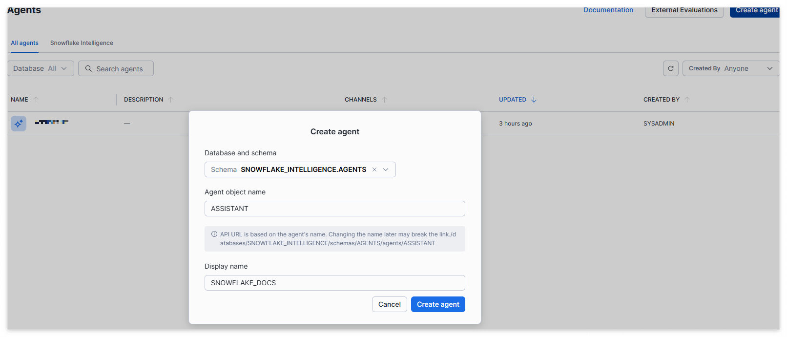Open the Documentation link
The image size is (787, 337).
click(x=608, y=10)
